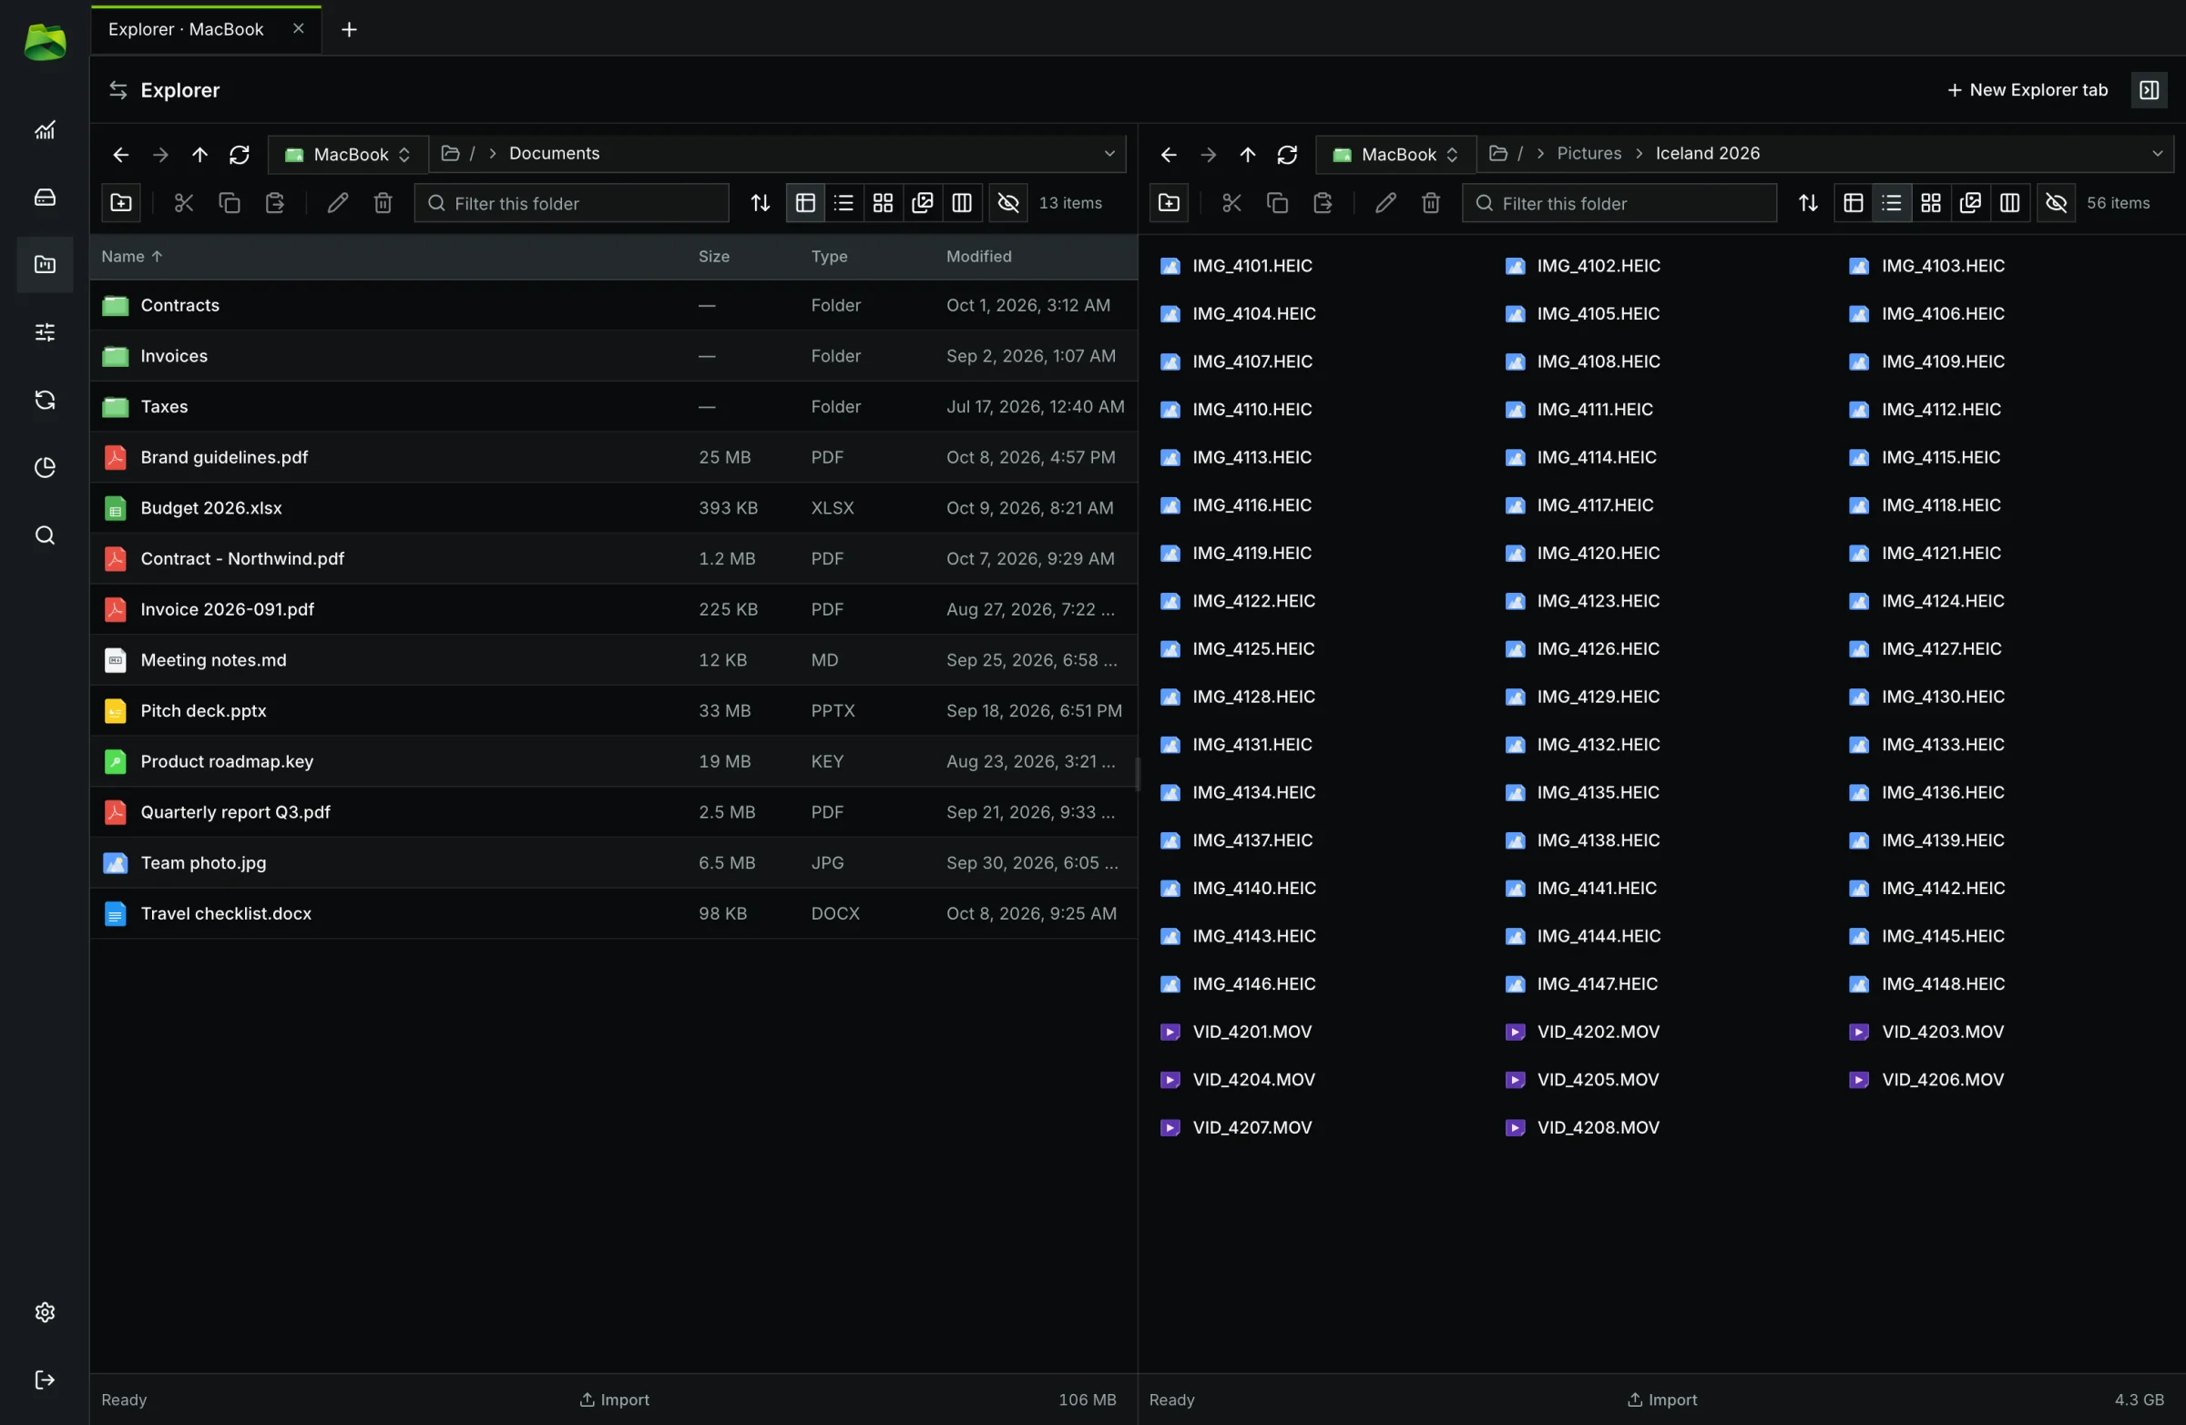The width and height of the screenshot is (2186, 1425).
Task: Switch Iceland 2026 pane to columns view
Action: click(x=2008, y=203)
